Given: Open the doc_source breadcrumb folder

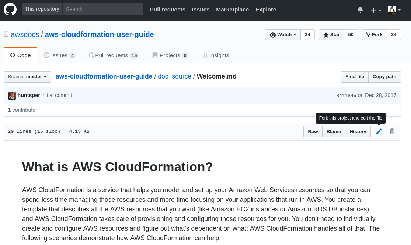Looking at the screenshot, I should [175, 76].
